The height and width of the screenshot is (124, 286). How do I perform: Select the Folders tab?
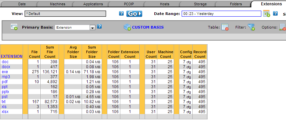pos(236,4)
